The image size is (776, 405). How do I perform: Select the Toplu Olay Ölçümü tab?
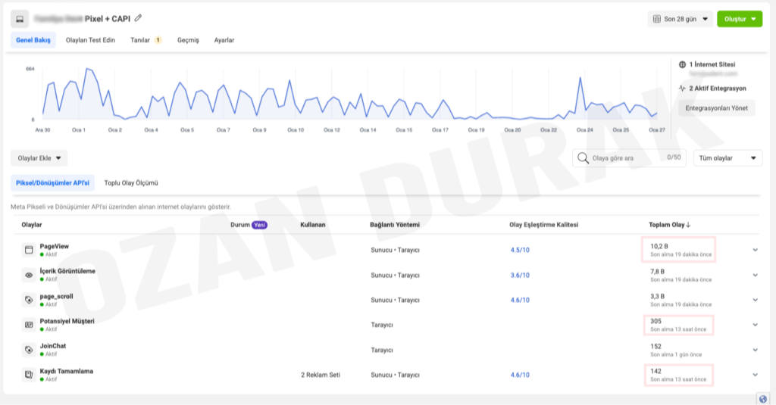[131, 183]
